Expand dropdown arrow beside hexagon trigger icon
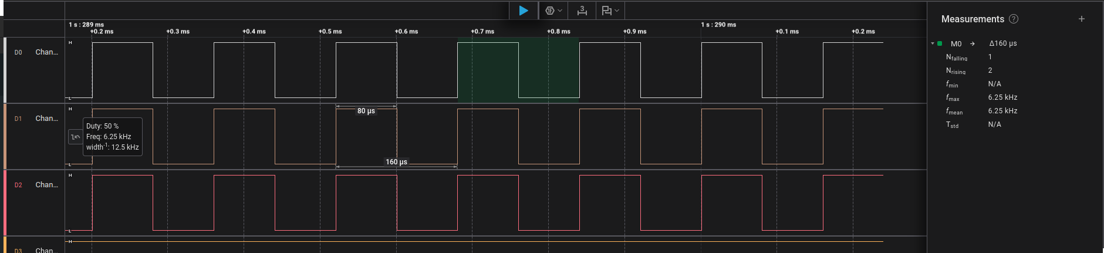 pos(560,11)
